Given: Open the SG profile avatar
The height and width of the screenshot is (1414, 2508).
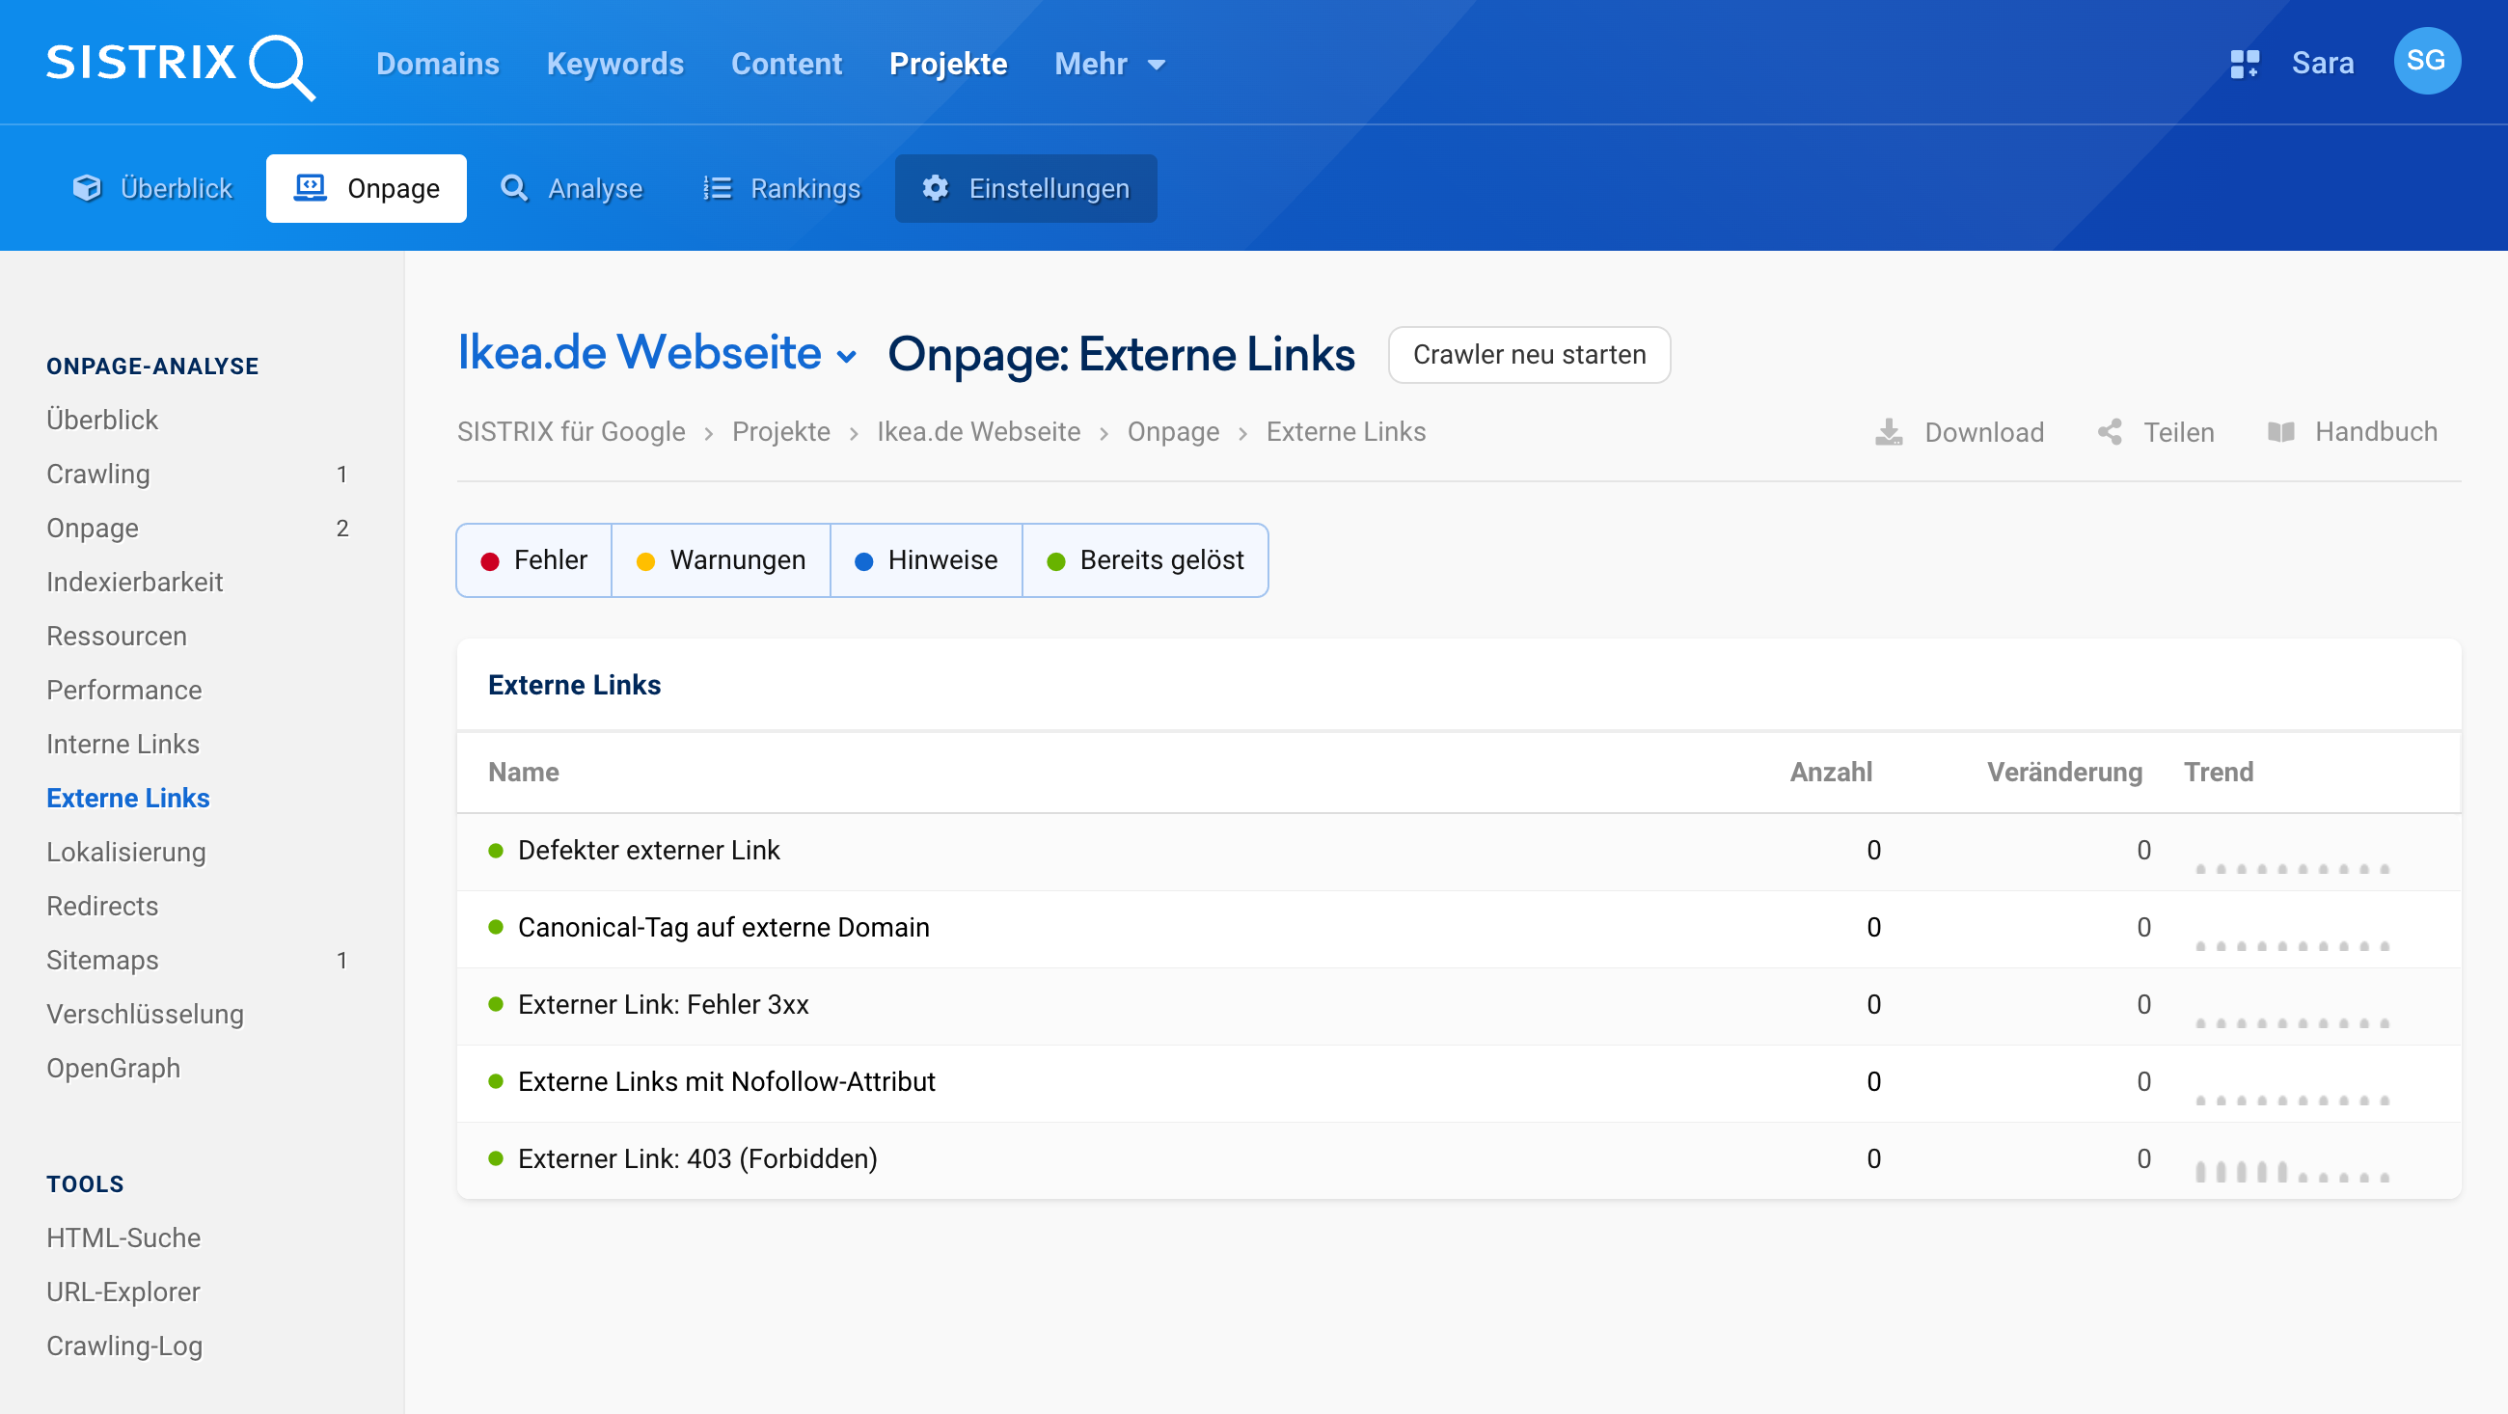Looking at the screenshot, I should click(x=2427, y=61).
